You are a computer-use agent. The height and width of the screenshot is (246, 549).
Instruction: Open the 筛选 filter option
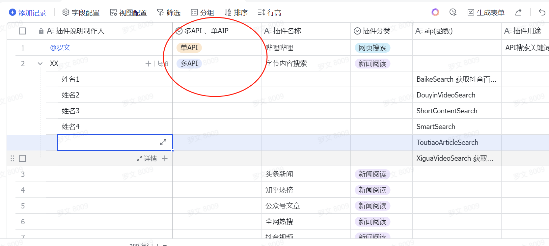[x=169, y=13]
